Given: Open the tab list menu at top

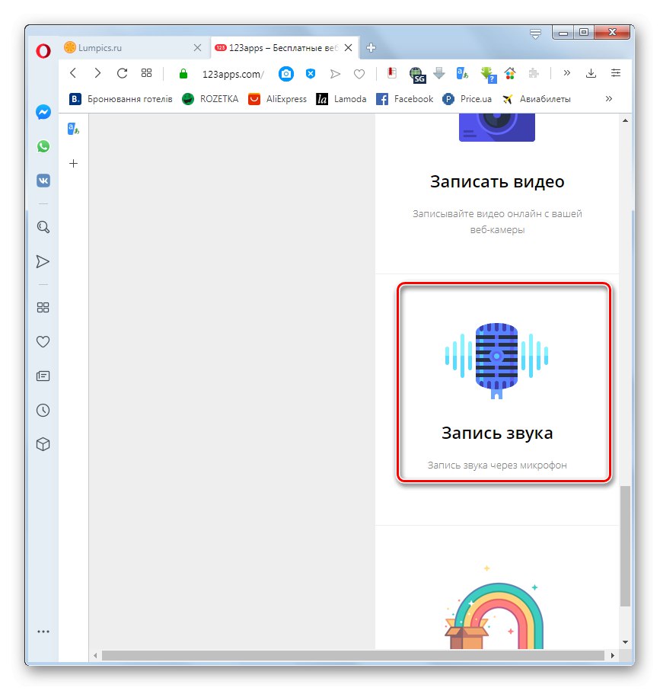Looking at the screenshot, I should pyautogui.click(x=535, y=34).
